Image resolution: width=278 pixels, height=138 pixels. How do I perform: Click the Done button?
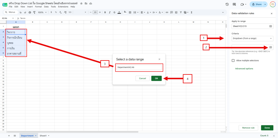coord(267,128)
